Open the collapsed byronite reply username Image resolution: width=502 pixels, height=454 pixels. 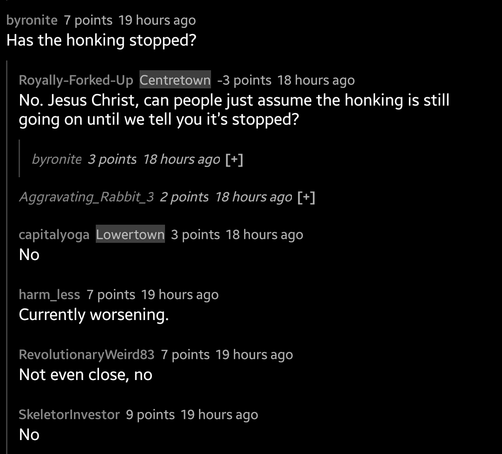pos(57,160)
